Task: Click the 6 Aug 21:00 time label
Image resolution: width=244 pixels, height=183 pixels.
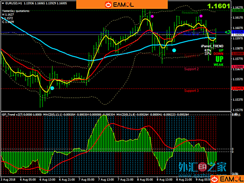Action: coord(67,179)
